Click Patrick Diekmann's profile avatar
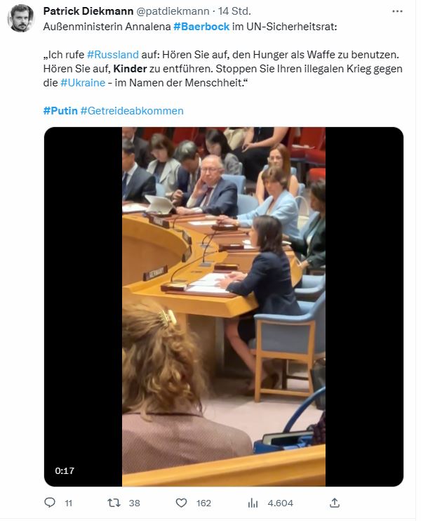Image resolution: width=428 pixels, height=521 pixels. point(20,18)
